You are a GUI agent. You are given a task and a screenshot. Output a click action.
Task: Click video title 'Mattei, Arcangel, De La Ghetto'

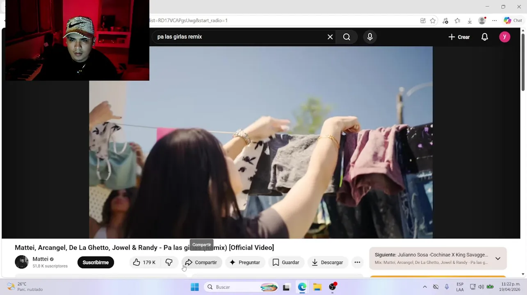144,247
